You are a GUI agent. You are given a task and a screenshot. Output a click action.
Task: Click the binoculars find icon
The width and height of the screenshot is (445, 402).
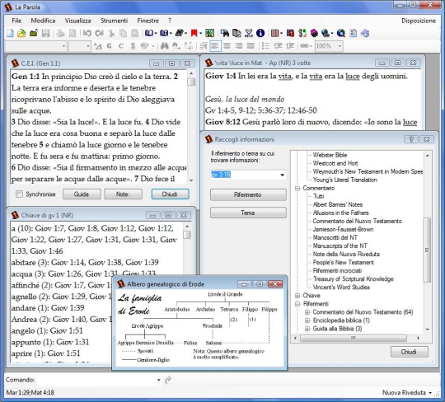(x=164, y=45)
